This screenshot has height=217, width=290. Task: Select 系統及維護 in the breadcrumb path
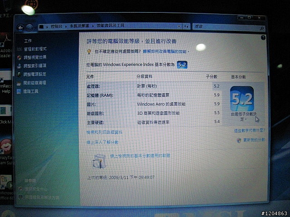click(x=79, y=26)
